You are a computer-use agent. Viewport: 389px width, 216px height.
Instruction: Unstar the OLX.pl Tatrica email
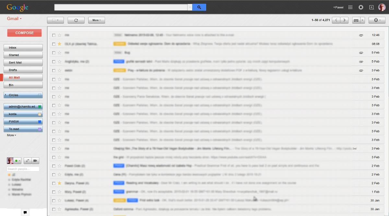click(x=59, y=43)
